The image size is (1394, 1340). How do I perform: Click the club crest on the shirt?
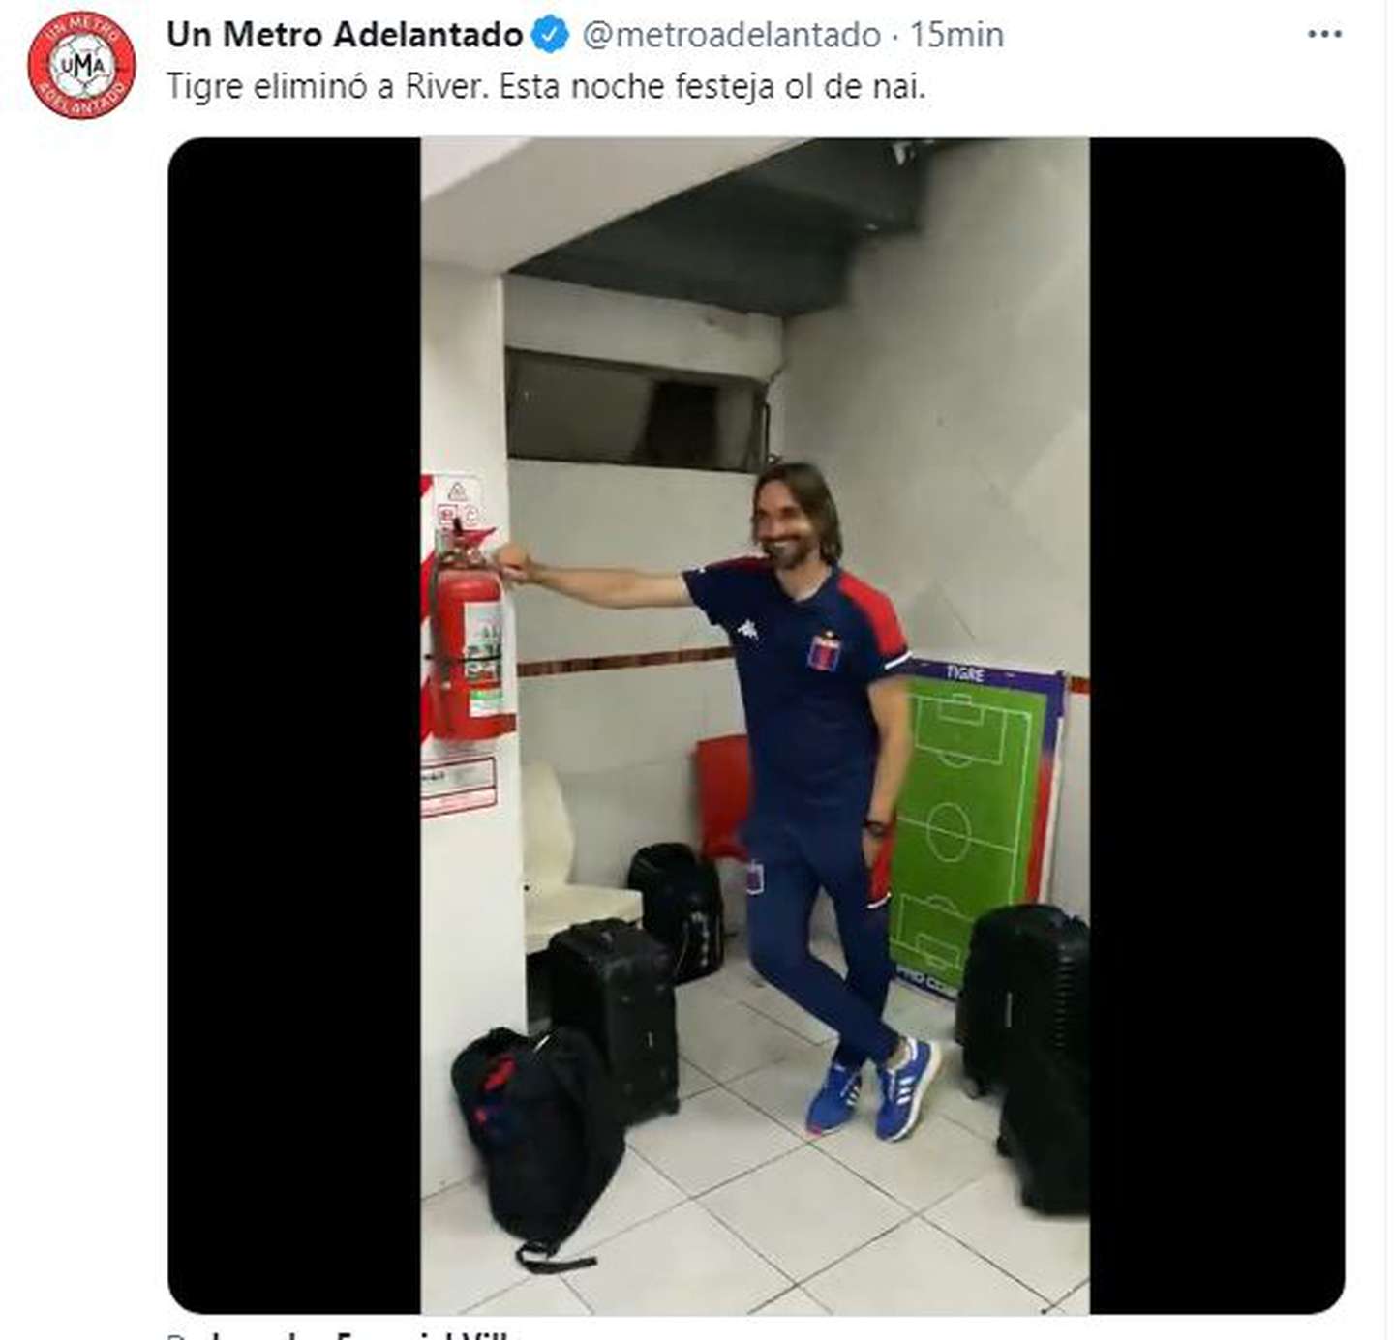click(x=825, y=651)
